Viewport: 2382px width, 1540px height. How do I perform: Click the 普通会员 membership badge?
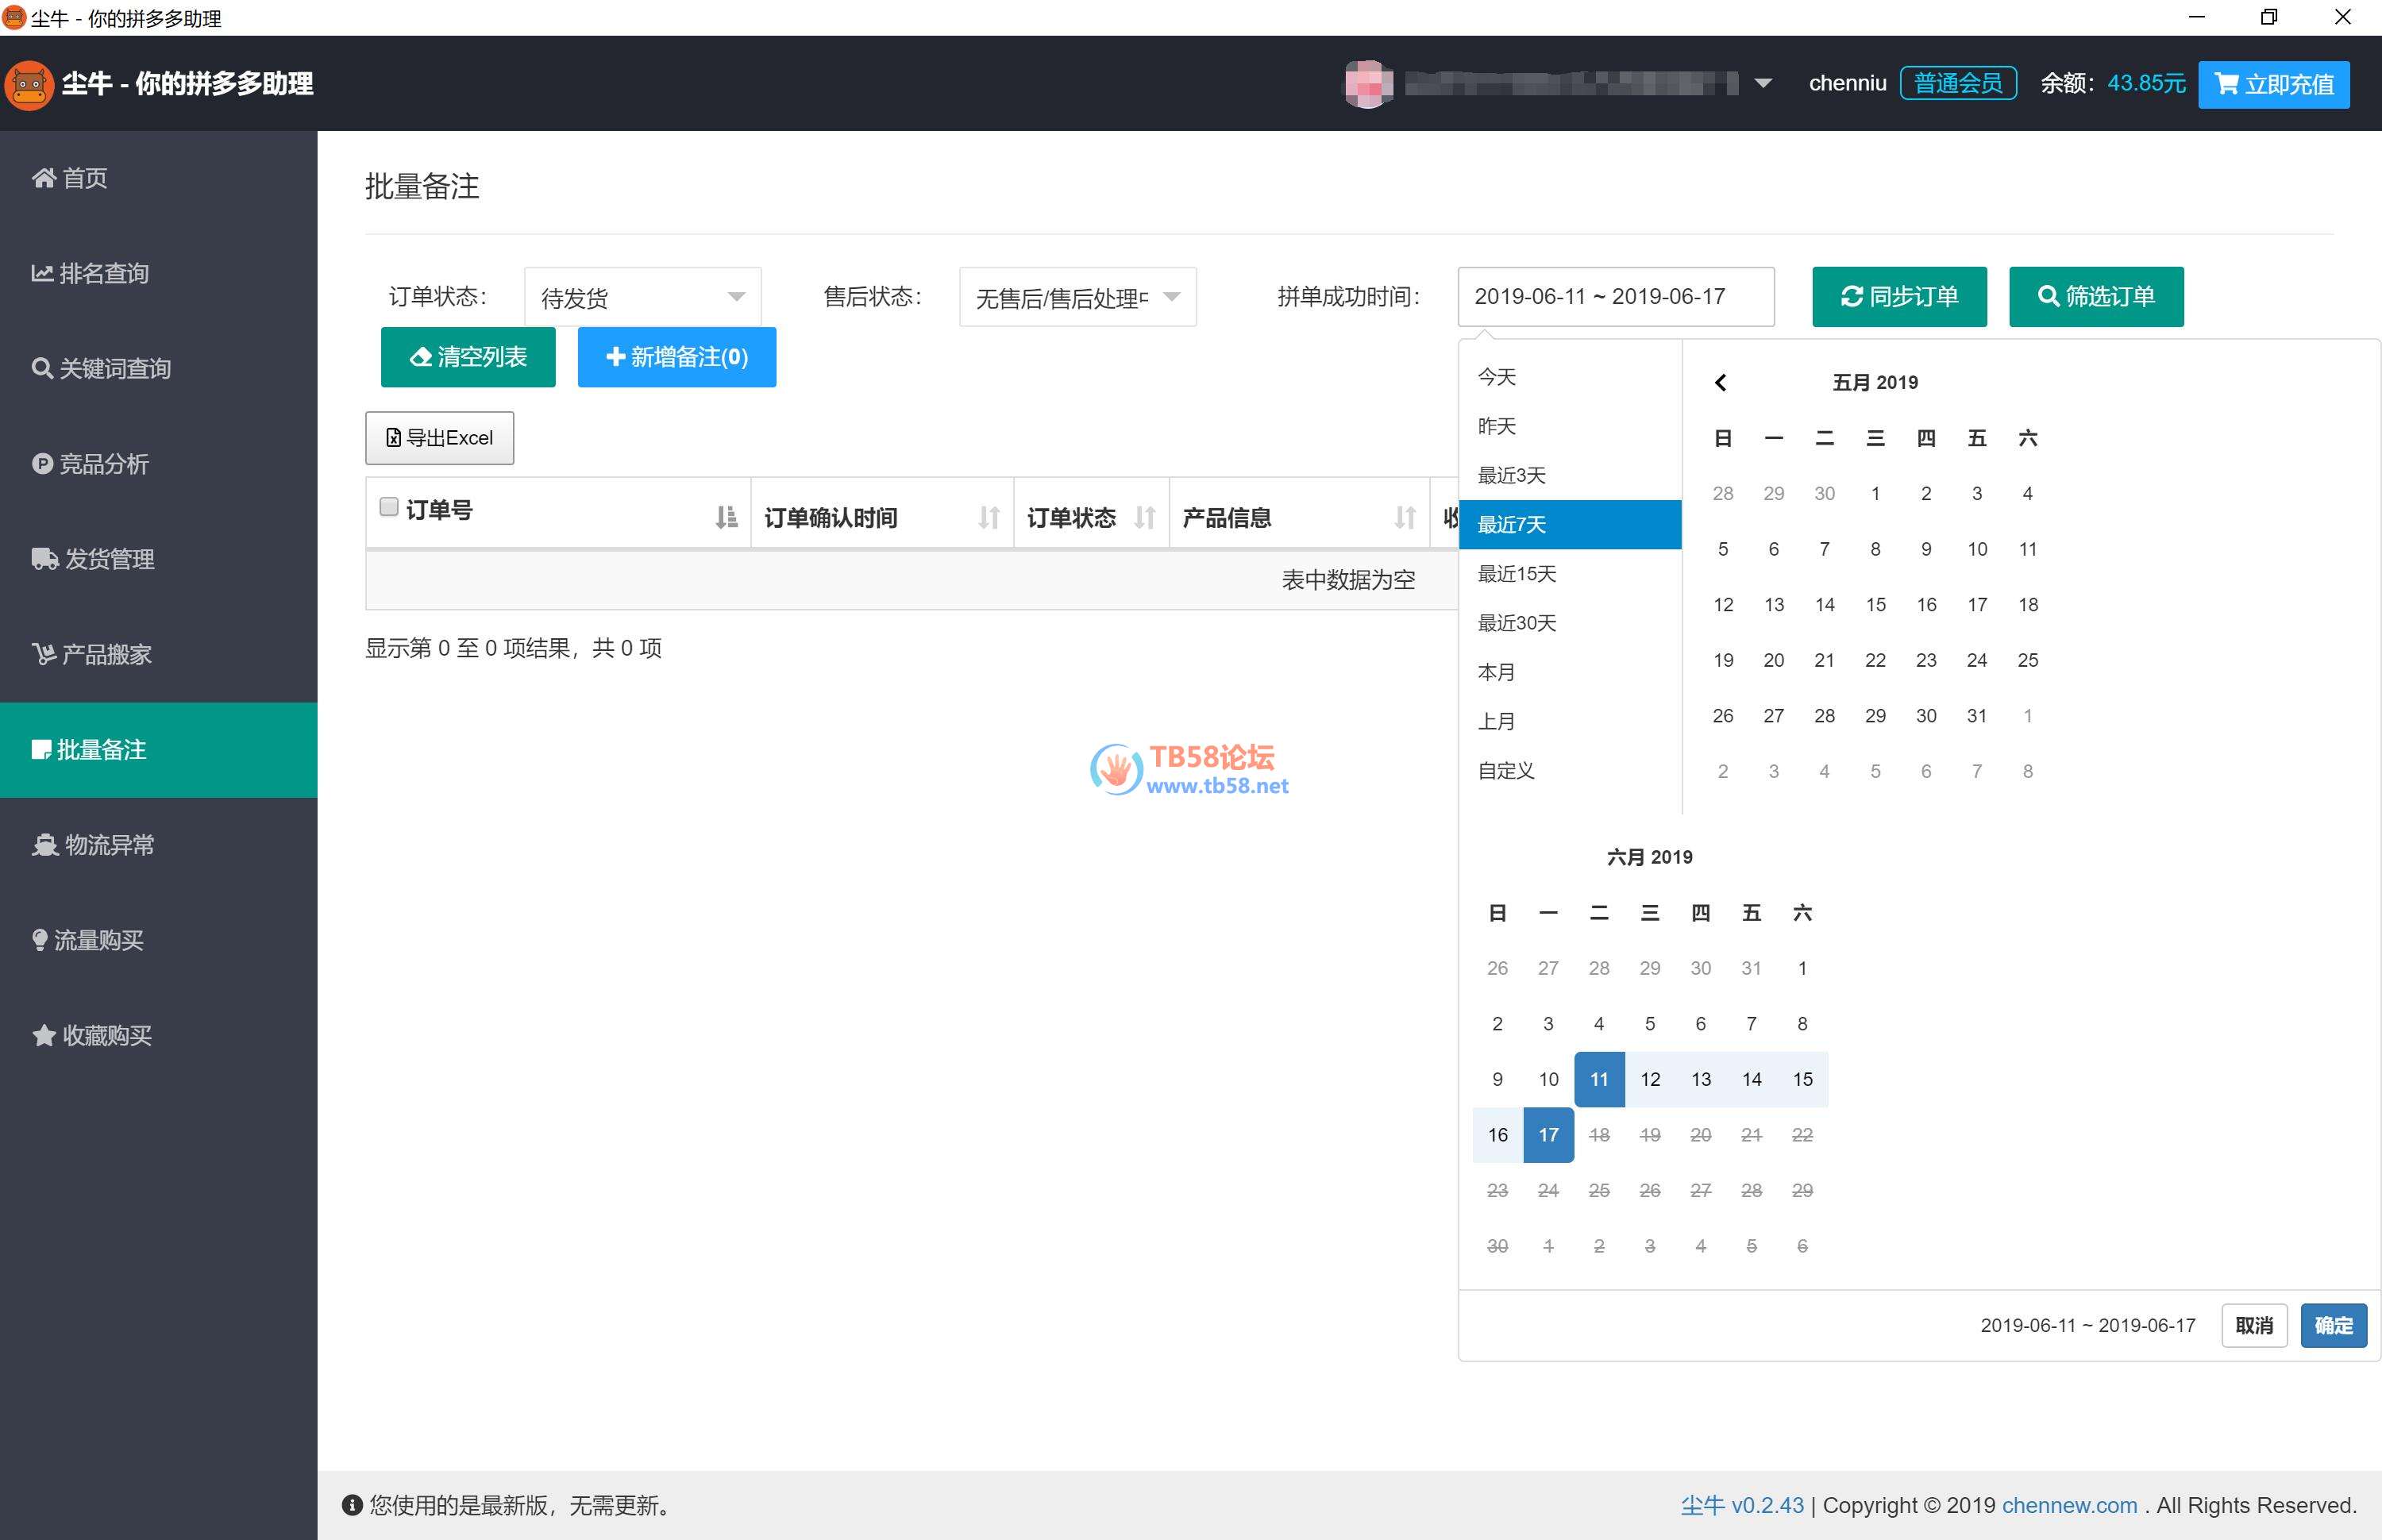click(1957, 83)
